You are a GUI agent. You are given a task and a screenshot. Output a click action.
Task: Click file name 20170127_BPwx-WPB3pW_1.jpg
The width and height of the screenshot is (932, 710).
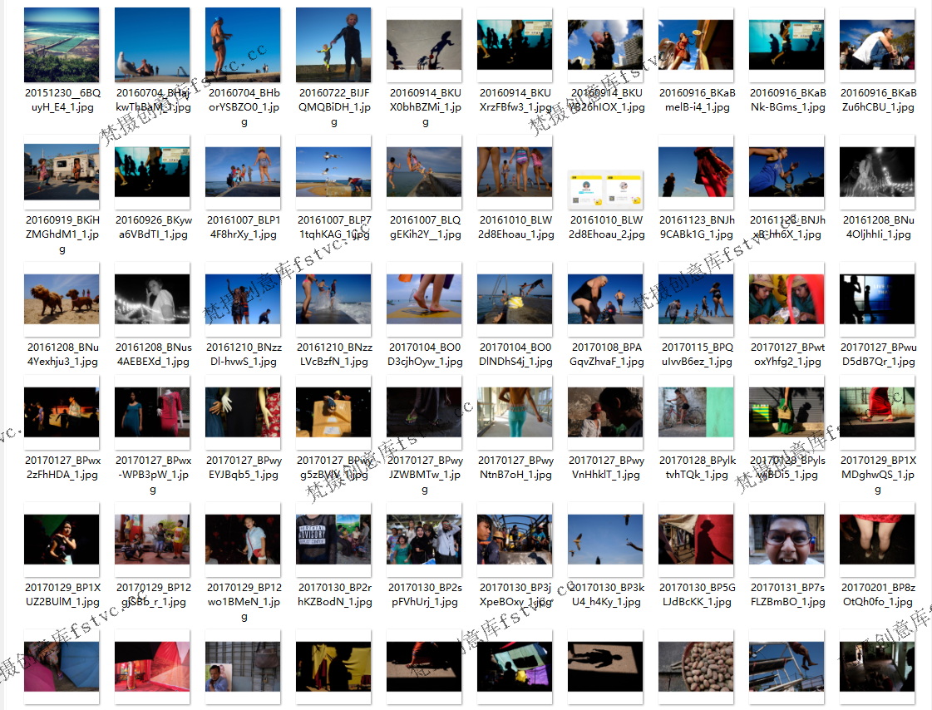coord(153,475)
